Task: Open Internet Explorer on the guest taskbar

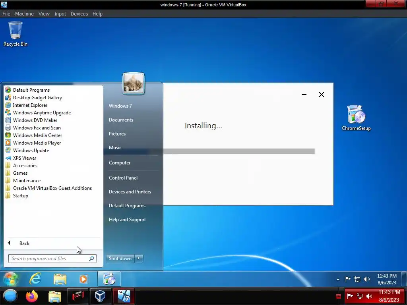Action: (x=35, y=279)
